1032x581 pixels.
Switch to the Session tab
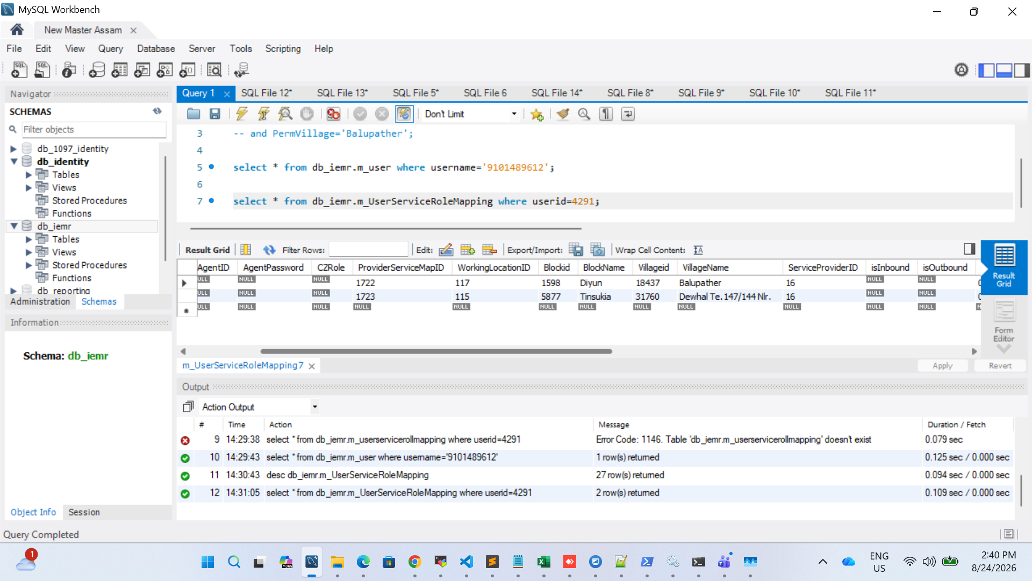point(84,512)
